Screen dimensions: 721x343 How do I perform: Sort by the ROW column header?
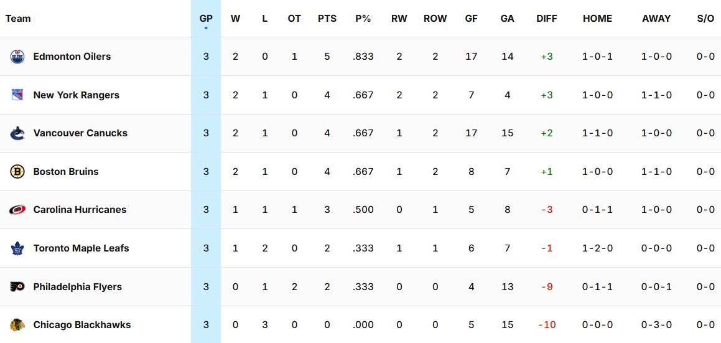(x=435, y=19)
